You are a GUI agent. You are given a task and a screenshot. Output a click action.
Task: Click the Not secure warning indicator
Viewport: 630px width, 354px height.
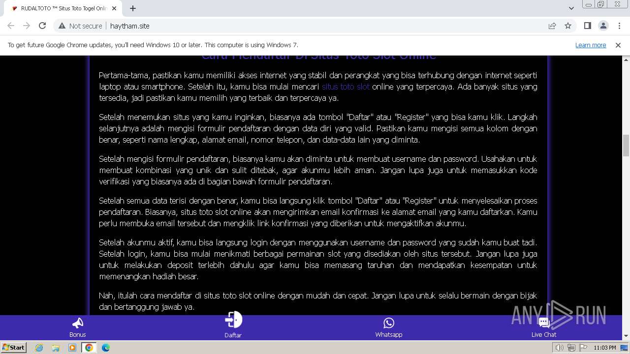click(x=81, y=26)
